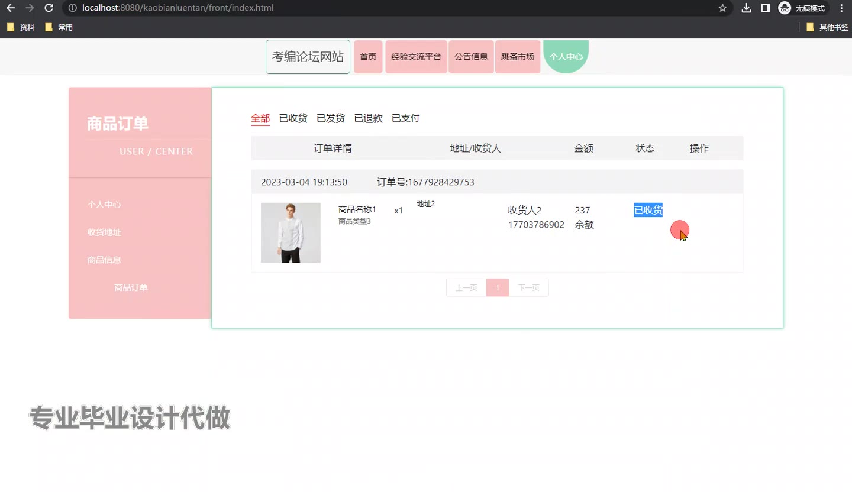Click the 订单详情 column header
This screenshot has width=852, height=492.
(x=333, y=148)
